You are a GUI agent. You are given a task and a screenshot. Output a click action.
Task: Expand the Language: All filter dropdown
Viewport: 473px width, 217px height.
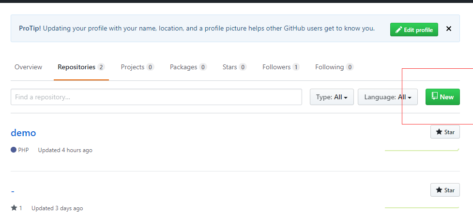pyautogui.click(x=388, y=97)
